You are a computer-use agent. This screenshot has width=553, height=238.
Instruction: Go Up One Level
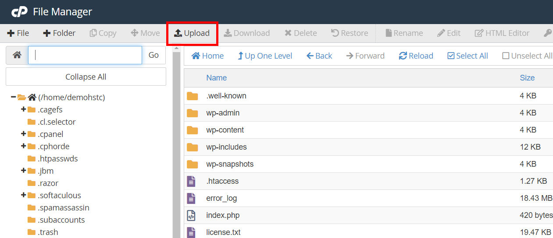pos(265,56)
